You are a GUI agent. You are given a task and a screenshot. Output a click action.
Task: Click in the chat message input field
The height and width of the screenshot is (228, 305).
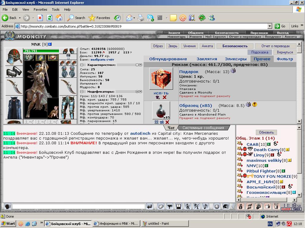pos(78,207)
